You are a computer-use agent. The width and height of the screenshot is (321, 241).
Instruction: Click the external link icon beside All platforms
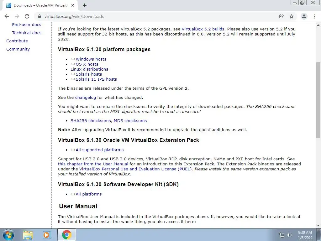pos(73,194)
